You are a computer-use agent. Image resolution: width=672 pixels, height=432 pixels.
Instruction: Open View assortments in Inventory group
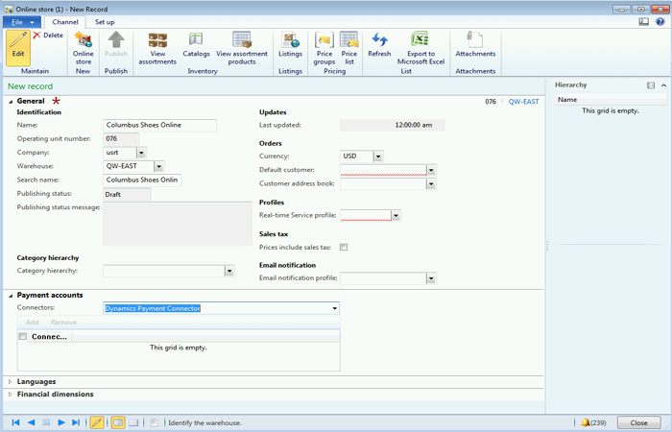point(157,47)
